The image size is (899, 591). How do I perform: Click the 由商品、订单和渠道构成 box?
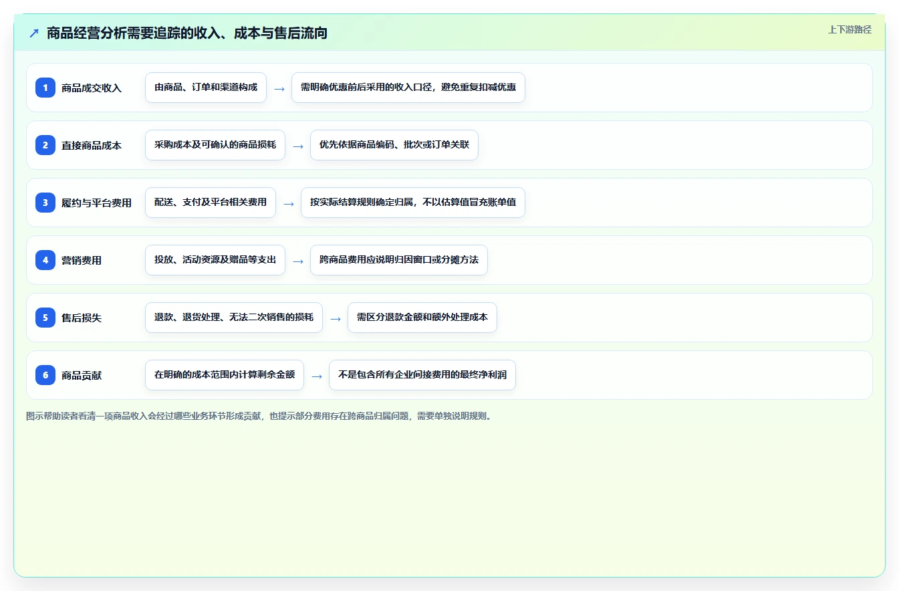point(206,88)
